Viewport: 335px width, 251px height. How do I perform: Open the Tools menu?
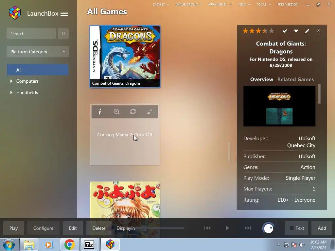[264, 4]
